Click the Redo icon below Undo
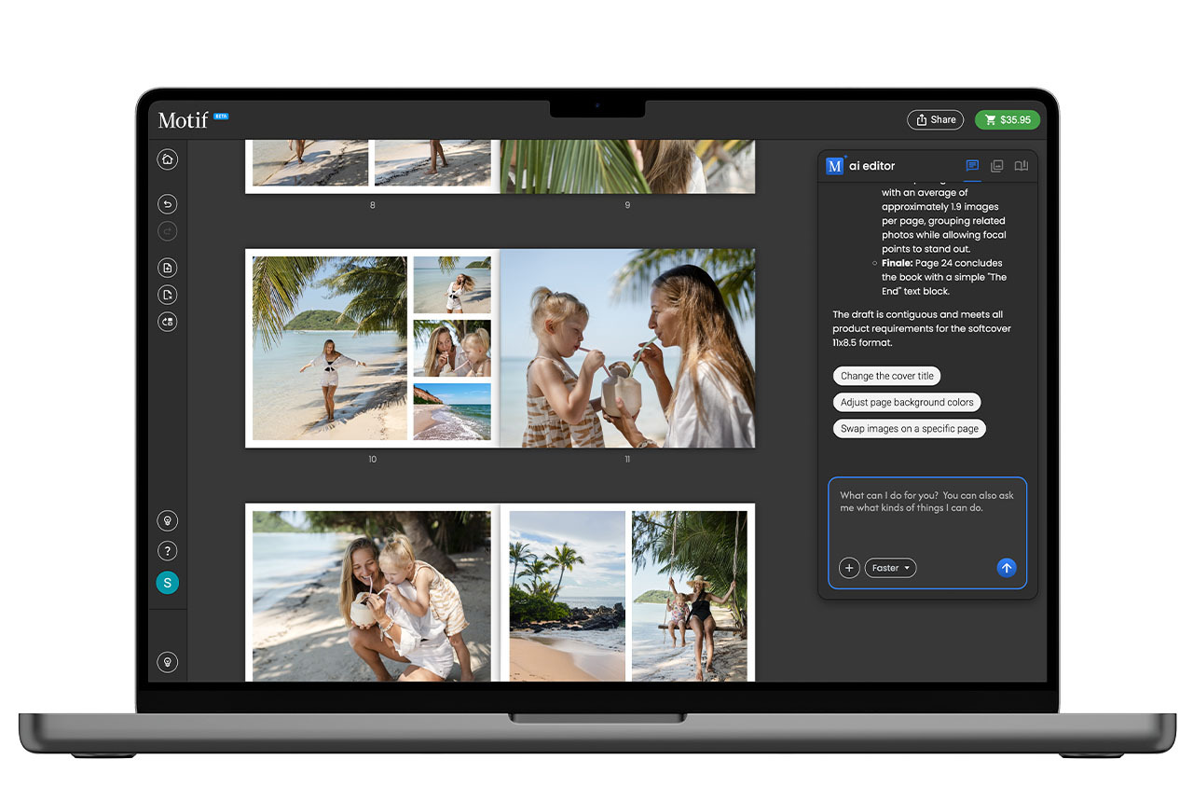Image resolution: width=1193 pixels, height=787 pixels. [x=168, y=230]
